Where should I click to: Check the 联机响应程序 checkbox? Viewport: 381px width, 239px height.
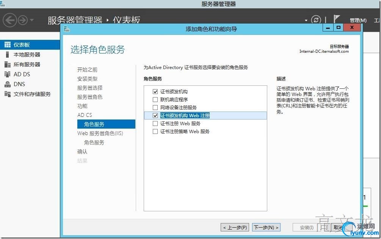pyautogui.click(x=155, y=99)
